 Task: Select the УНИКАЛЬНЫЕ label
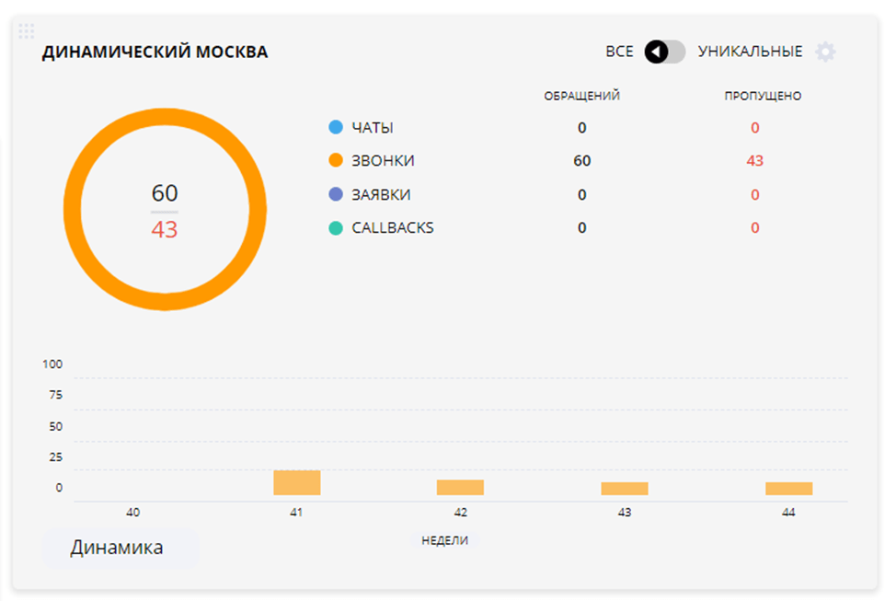click(750, 52)
